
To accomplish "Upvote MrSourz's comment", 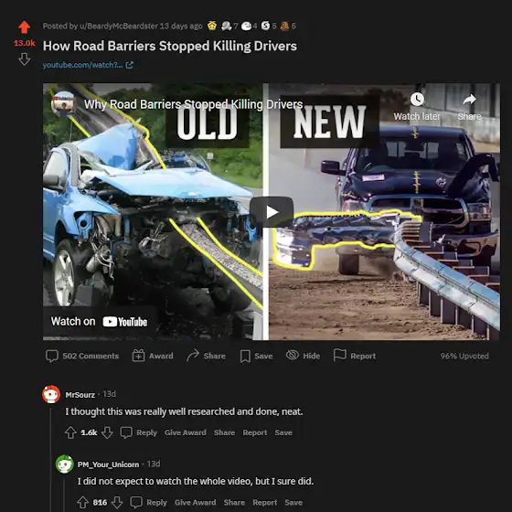I will (70, 432).
